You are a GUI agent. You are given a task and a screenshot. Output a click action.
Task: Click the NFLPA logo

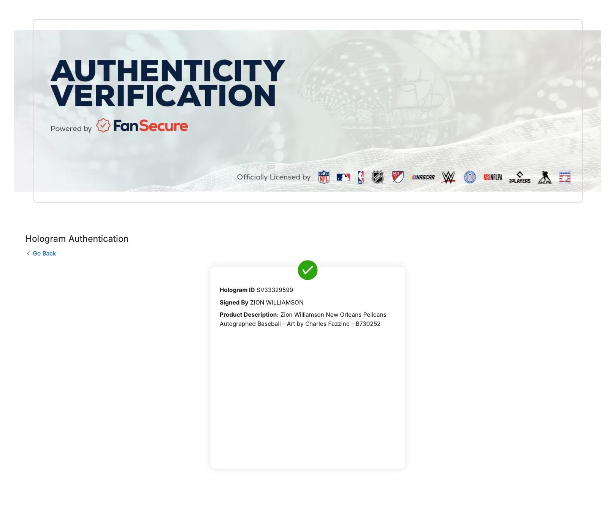pos(493,177)
